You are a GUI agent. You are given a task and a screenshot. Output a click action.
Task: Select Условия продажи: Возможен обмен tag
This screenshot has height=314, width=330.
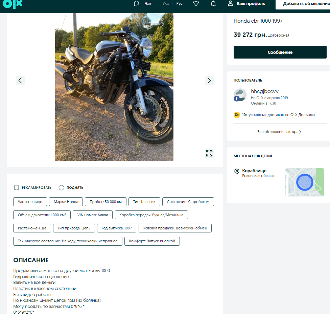tap(175, 228)
